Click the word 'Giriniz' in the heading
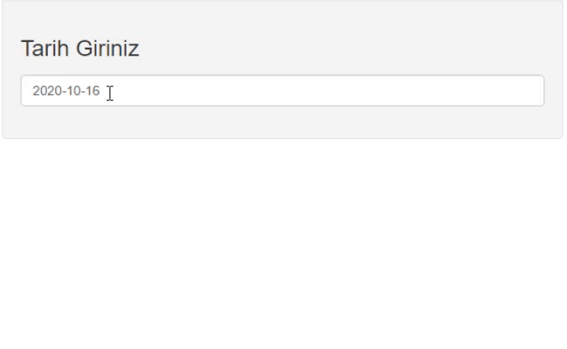Viewport: 567px width, 349px height. [108, 48]
